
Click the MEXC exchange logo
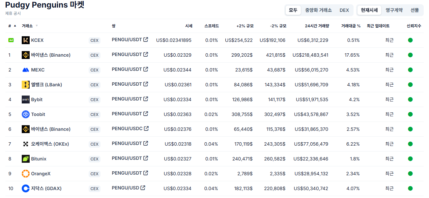pos(26,70)
